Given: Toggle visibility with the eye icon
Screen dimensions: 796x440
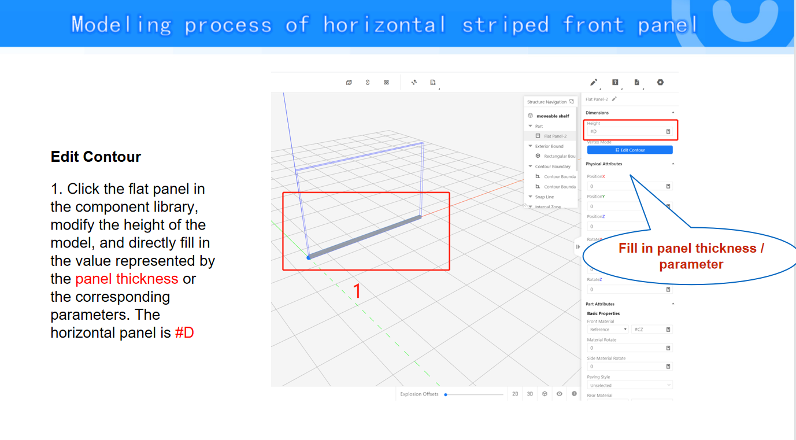Looking at the screenshot, I should click(x=560, y=394).
